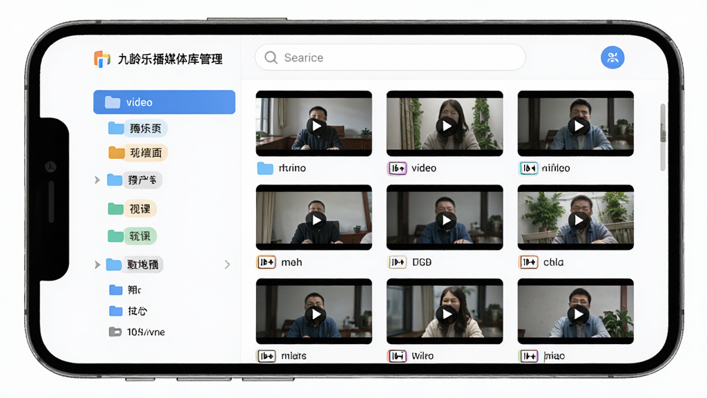Image resolution: width=707 pixels, height=398 pixels.
Task: Play the DGD video thumbnail
Action: click(445, 220)
